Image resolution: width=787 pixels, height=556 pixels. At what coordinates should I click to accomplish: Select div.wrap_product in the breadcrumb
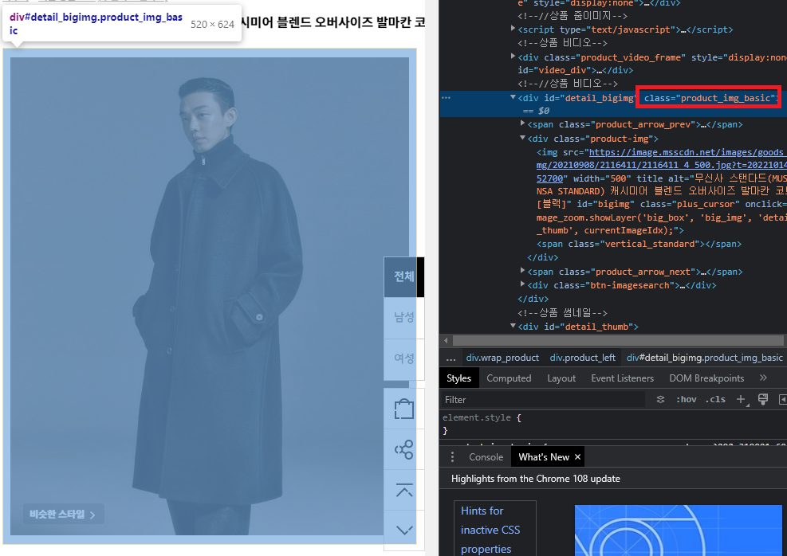502,358
